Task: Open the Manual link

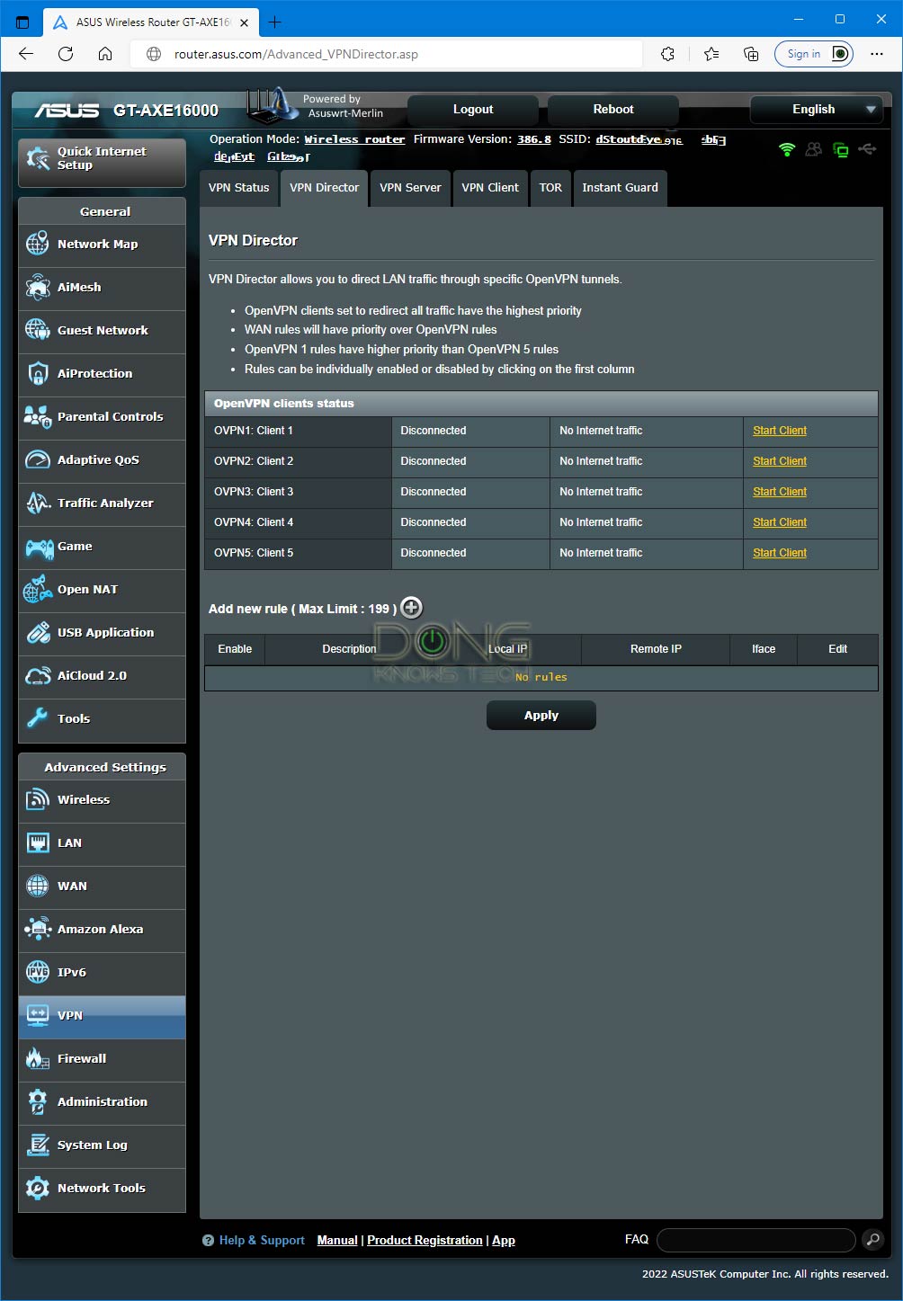Action: pos(337,1240)
